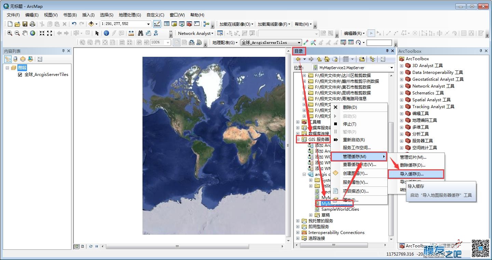
Task: Undo the last action
Action: (x=74, y=24)
